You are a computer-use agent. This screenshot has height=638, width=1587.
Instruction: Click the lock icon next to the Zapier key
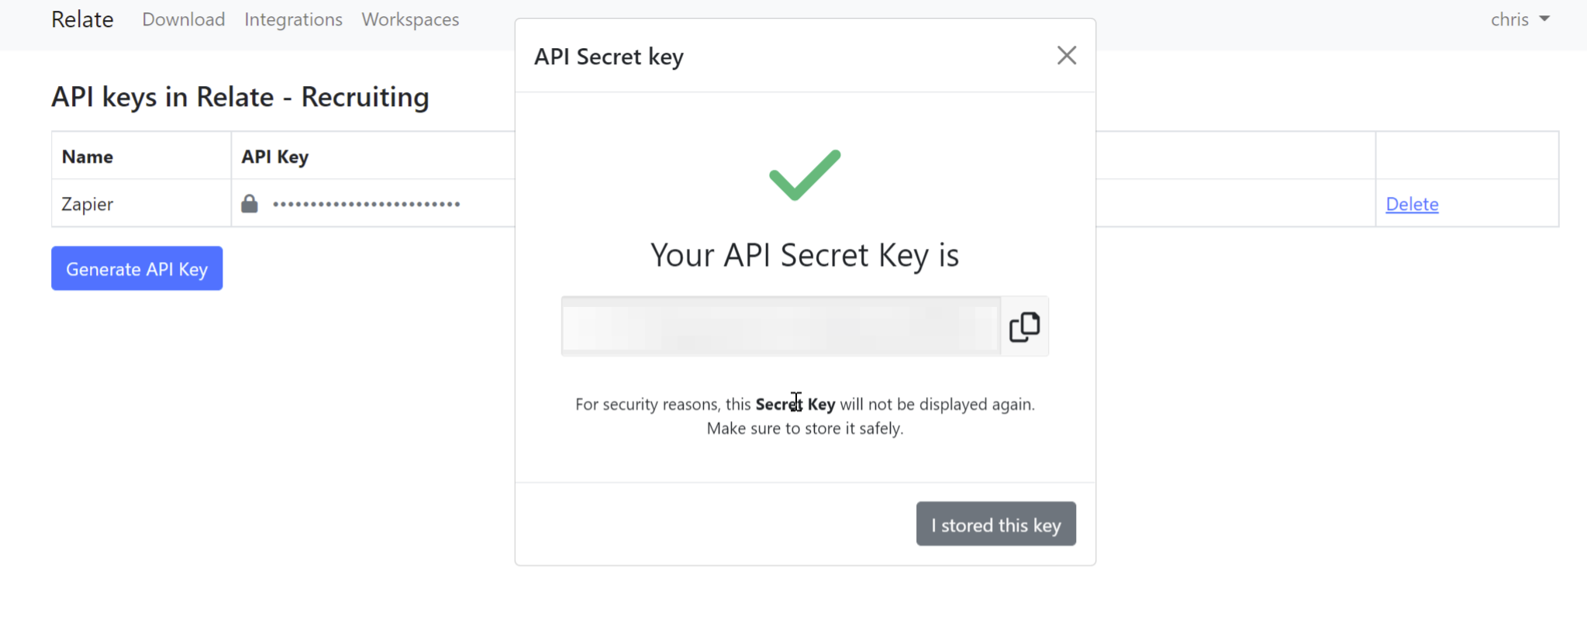pos(250,203)
